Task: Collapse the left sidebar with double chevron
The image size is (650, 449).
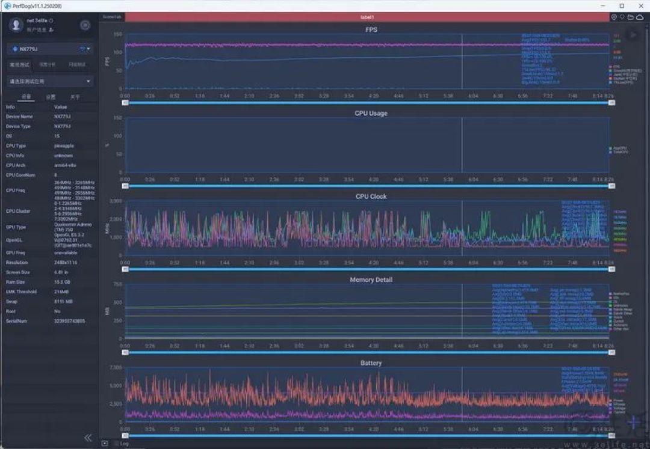Action: [x=88, y=438]
